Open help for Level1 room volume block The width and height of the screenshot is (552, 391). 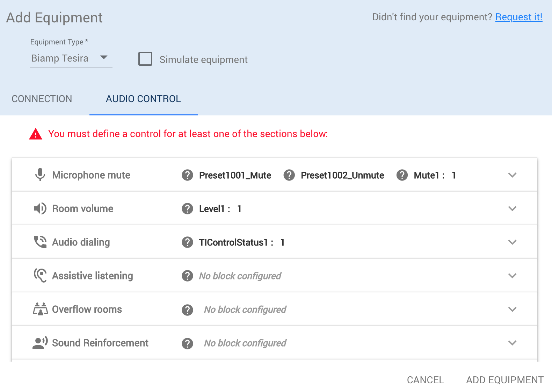click(x=187, y=208)
